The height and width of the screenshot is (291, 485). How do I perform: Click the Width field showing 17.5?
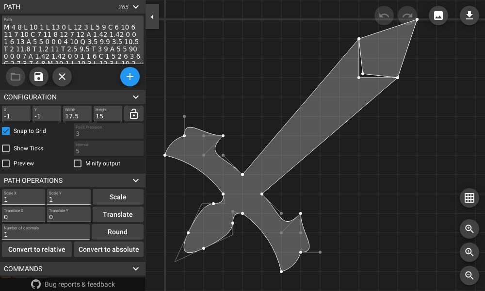point(77,113)
